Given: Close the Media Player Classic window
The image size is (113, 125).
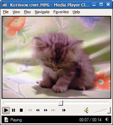Looking at the screenshot, I should (108, 4).
